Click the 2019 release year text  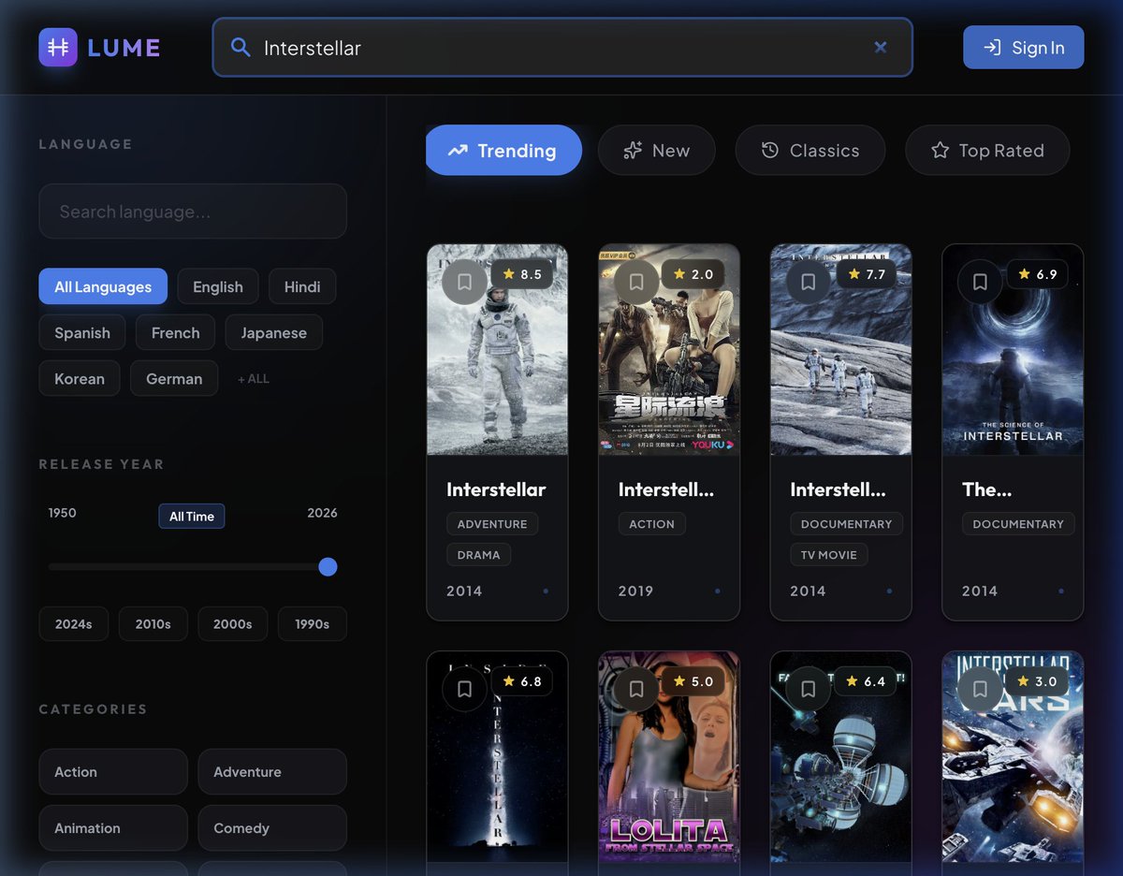click(636, 591)
